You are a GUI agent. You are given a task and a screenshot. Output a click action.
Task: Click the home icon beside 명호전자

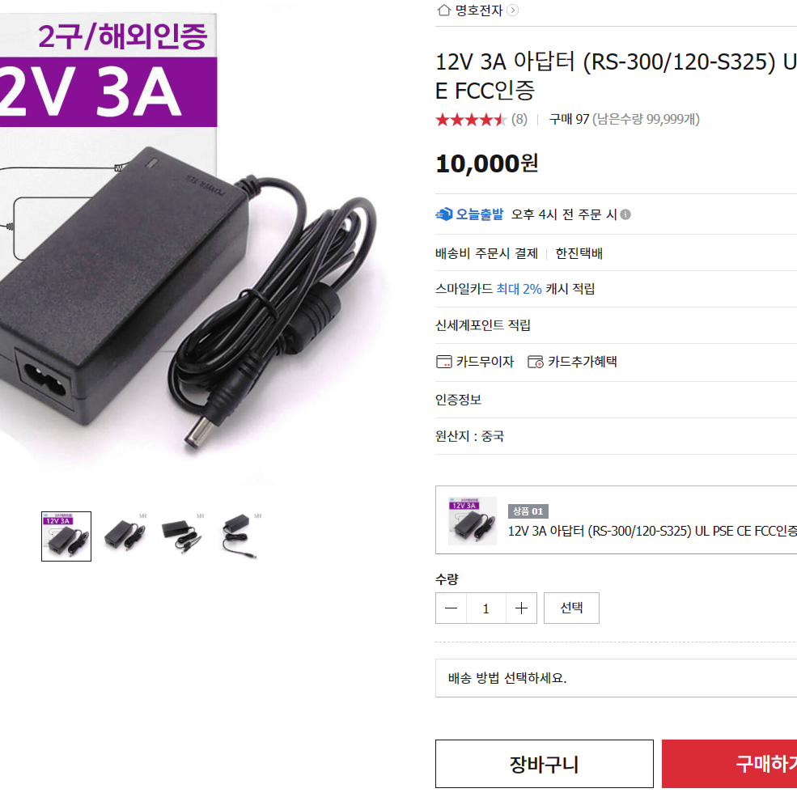[443, 11]
